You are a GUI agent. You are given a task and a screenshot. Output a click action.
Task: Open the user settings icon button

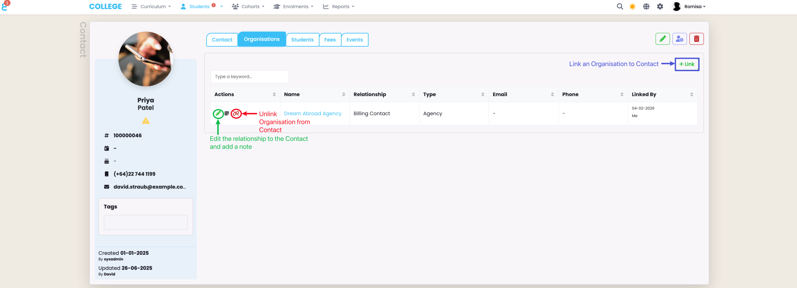click(x=679, y=39)
